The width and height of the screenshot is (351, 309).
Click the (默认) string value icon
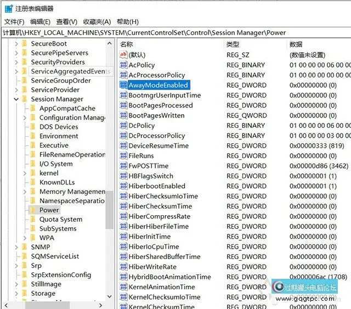[123, 55]
